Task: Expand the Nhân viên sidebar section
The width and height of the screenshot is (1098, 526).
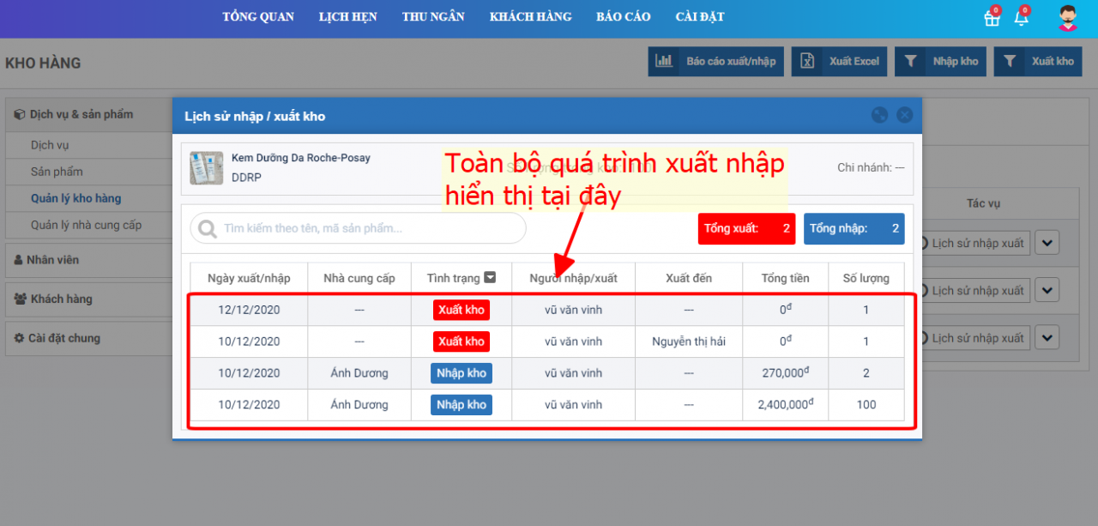Action: point(53,260)
